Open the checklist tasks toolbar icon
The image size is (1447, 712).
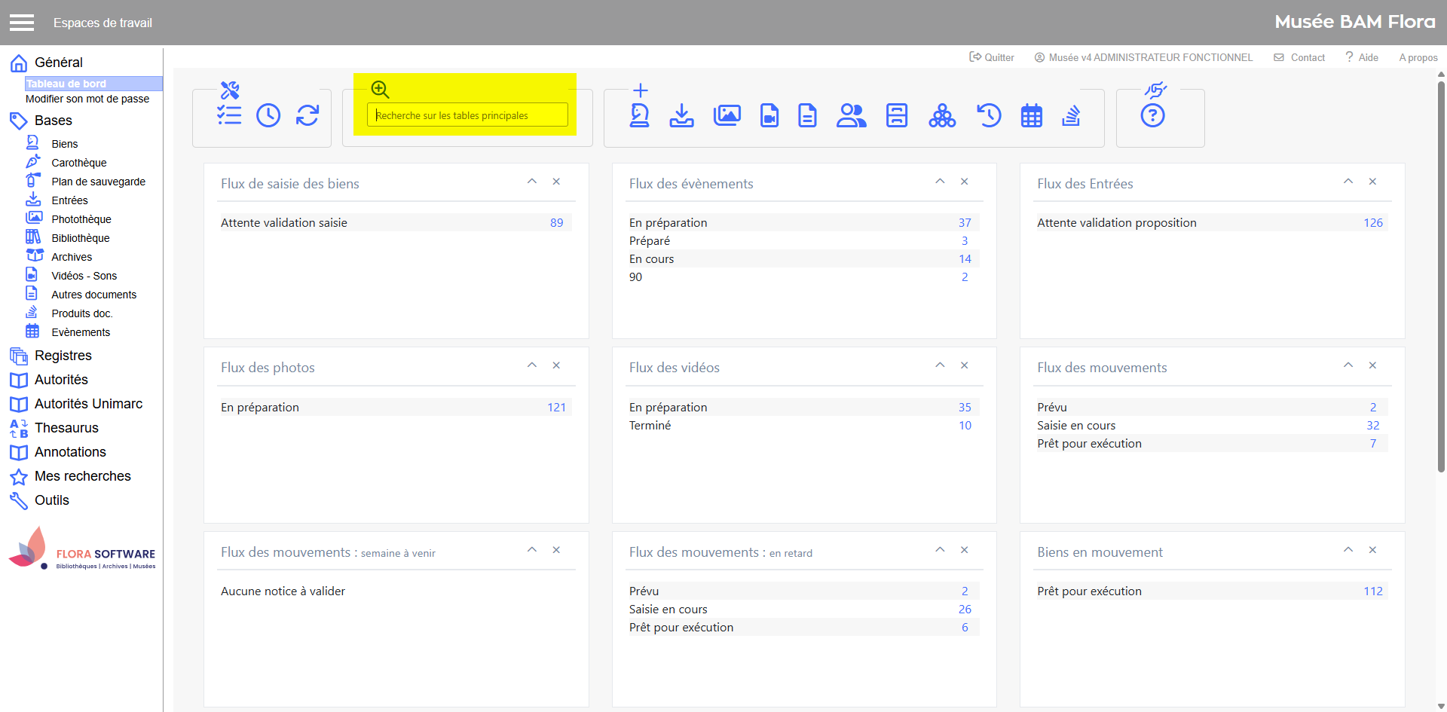(229, 115)
